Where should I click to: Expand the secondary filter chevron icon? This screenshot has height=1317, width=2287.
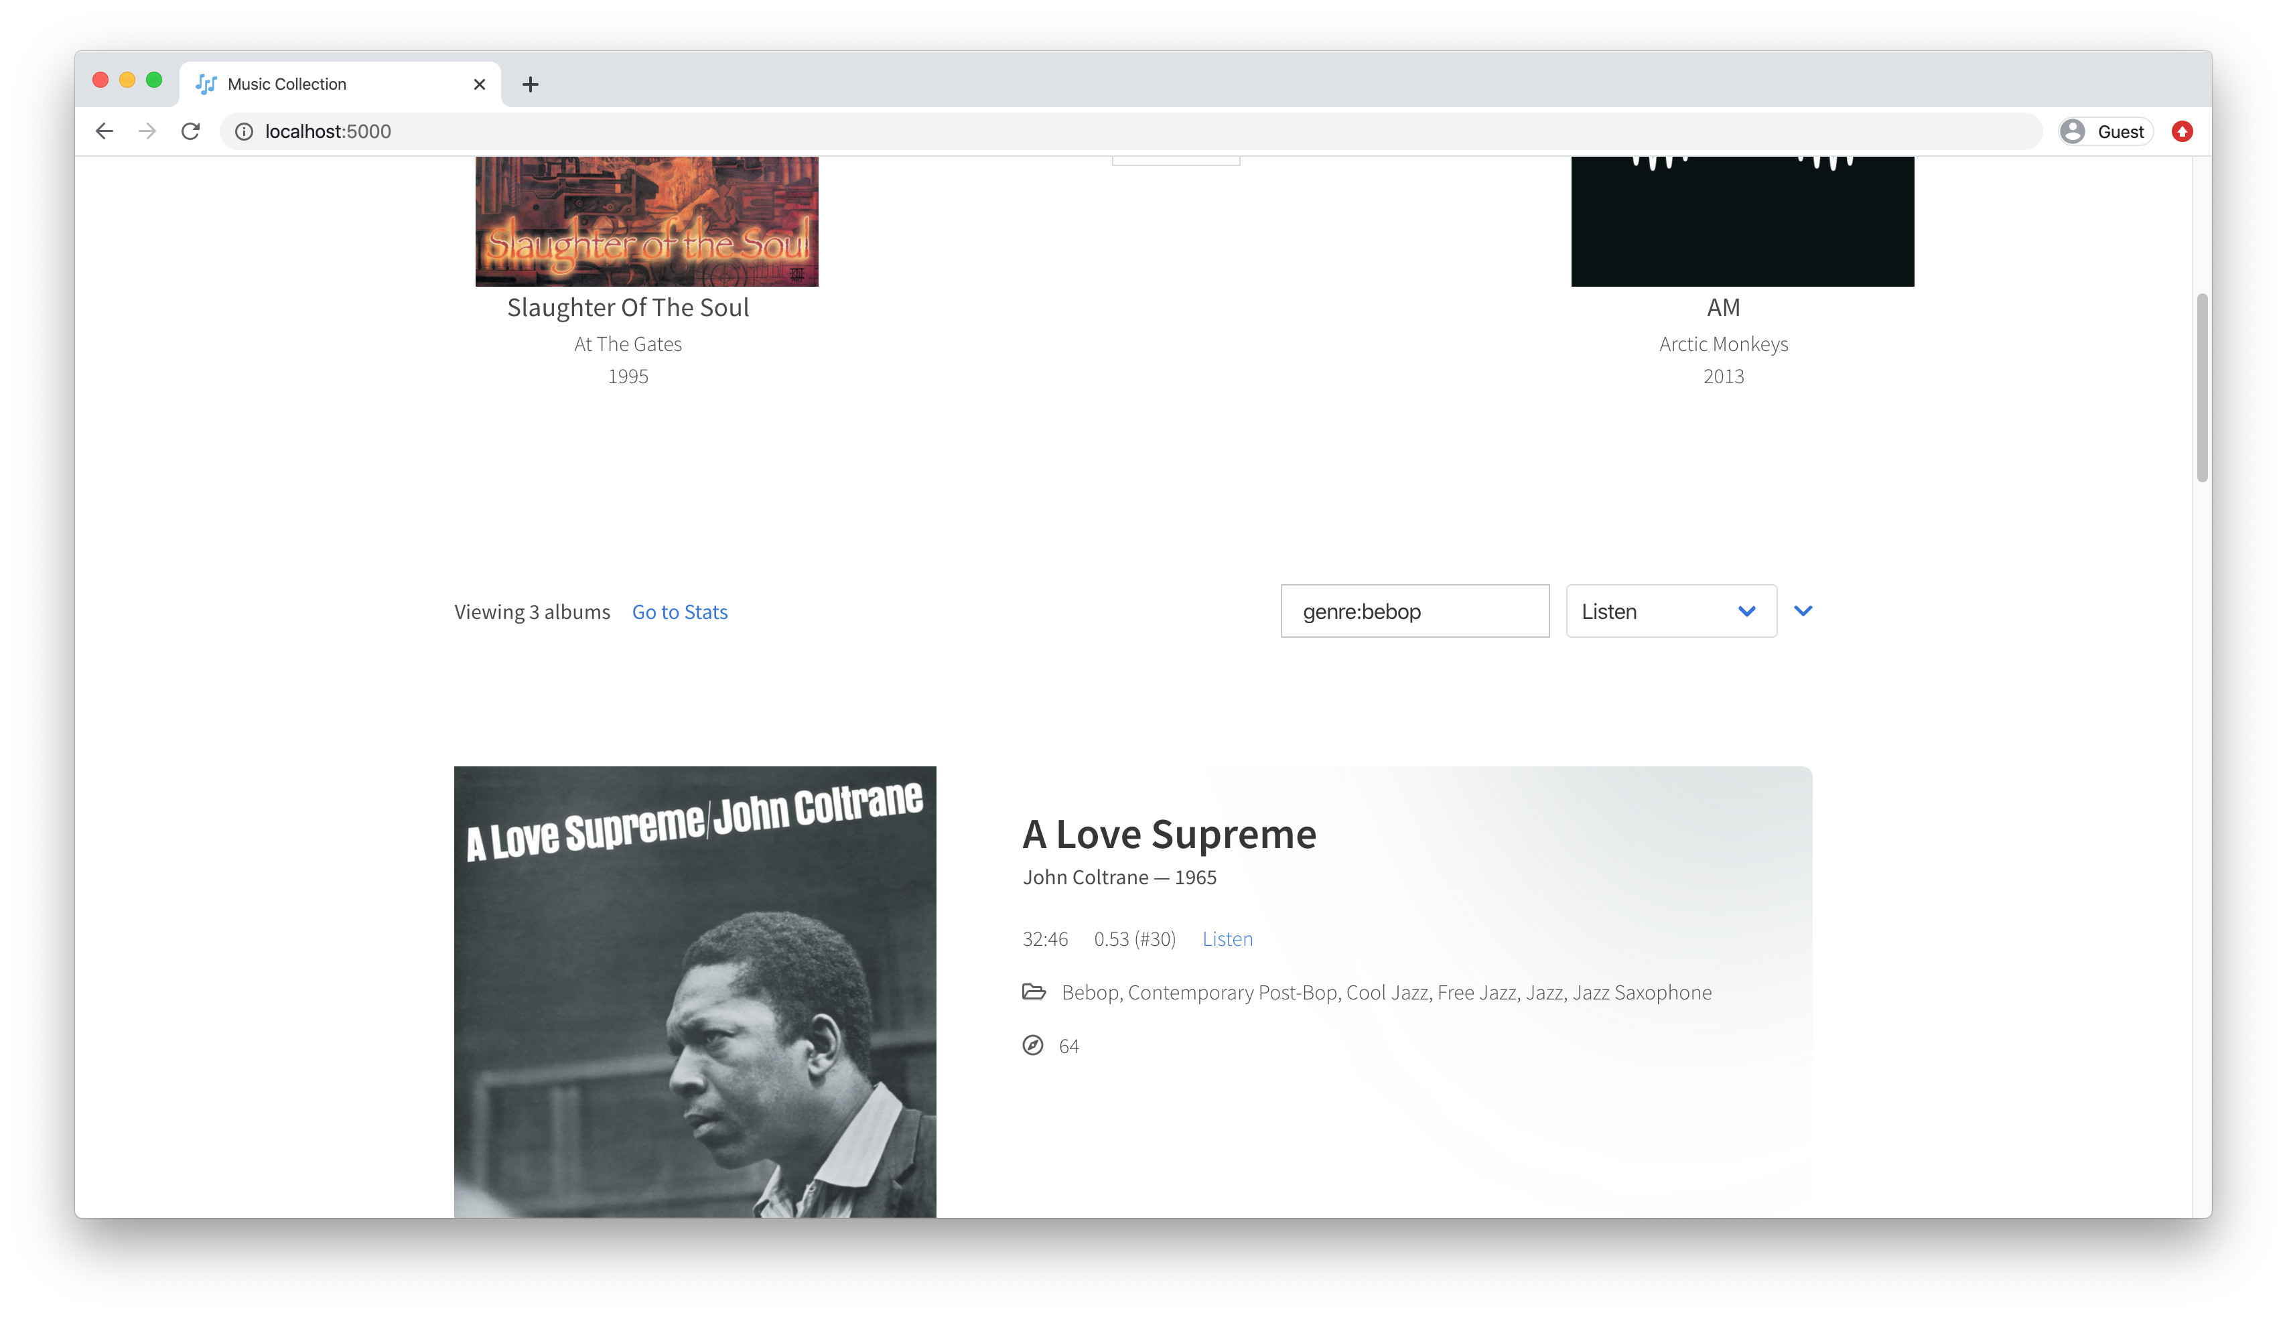(1805, 610)
